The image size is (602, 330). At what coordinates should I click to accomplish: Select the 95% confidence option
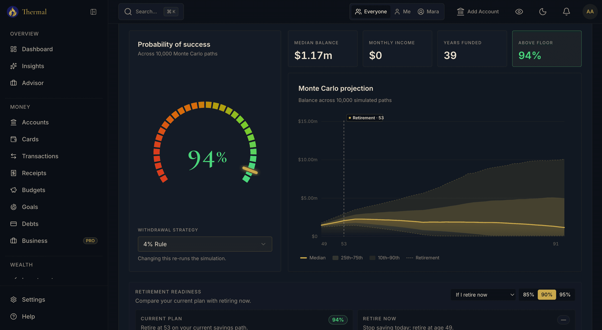tap(565, 295)
